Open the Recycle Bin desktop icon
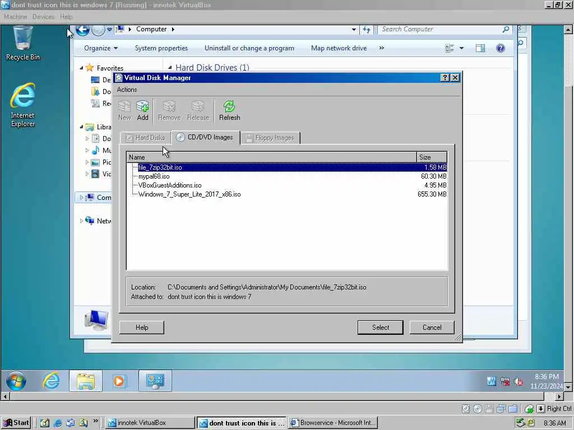Screen dimensions: 574x430 [x=22, y=43]
